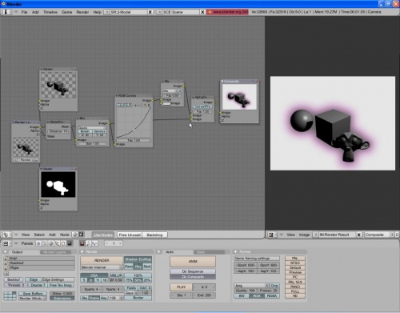Apply the FULL format preset

coord(295,291)
